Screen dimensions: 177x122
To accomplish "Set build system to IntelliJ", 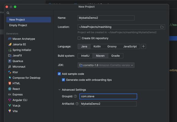I will pyautogui.click(x=85, y=56).
